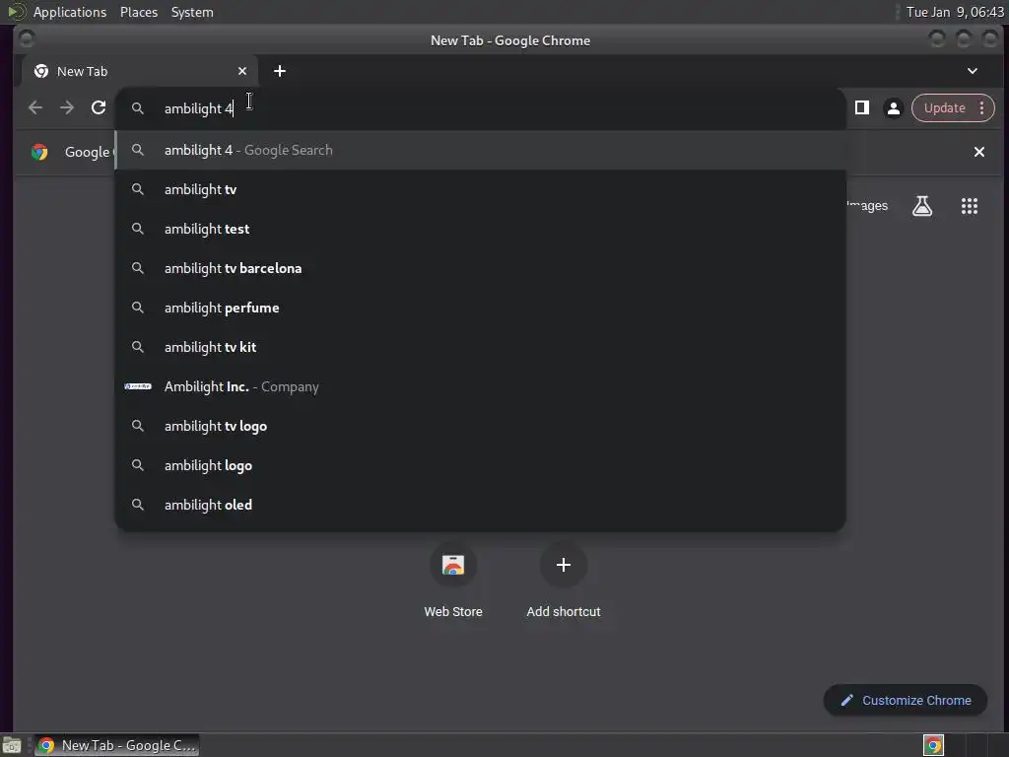The image size is (1009, 757).
Task: Open the profile avatar menu
Action: (x=893, y=108)
